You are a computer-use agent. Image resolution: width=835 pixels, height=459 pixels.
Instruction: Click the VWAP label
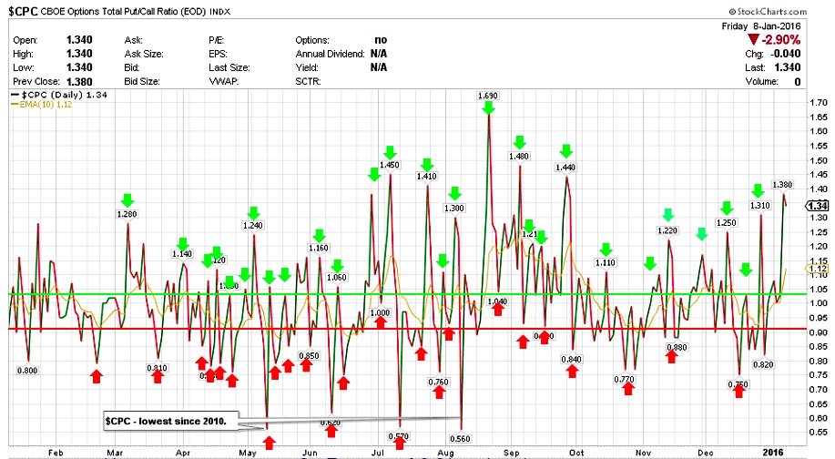(x=224, y=81)
